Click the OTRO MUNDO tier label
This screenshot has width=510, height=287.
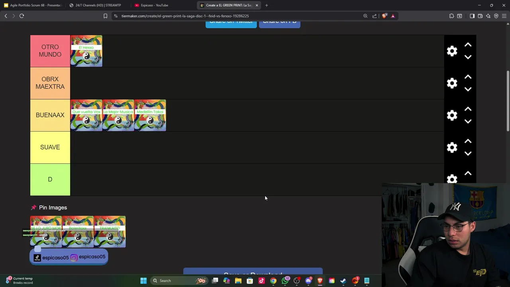50,51
